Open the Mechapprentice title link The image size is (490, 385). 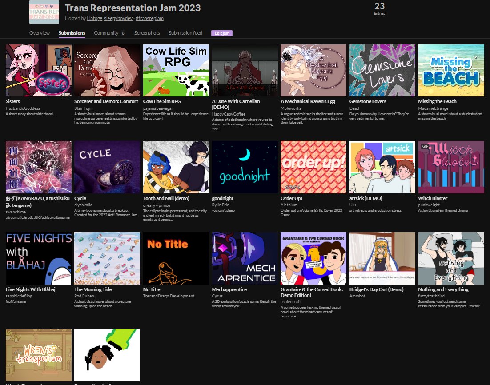(x=229, y=289)
